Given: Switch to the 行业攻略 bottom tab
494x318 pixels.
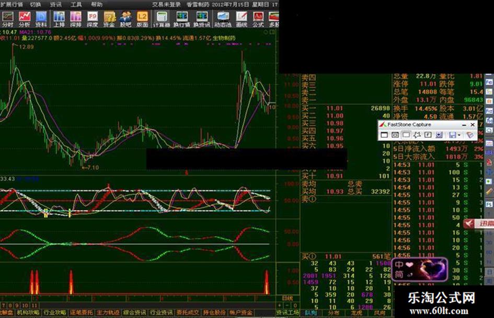Looking at the screenshot, I should click(55, 313).
